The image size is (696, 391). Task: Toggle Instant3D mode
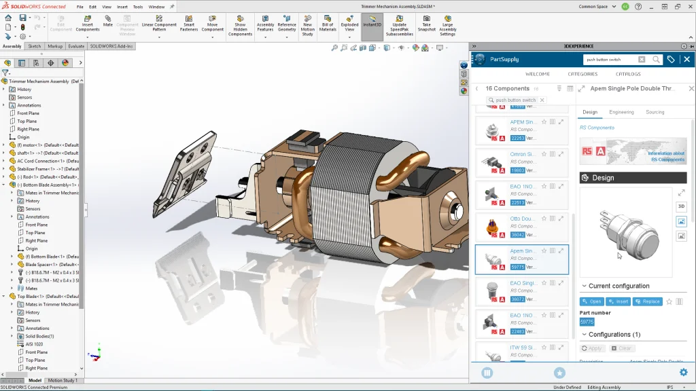pyautogui.click(x=372, y=20)
